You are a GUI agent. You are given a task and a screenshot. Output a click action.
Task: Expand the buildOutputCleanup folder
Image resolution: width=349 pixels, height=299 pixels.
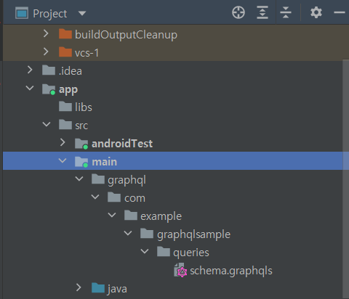click(x=46, y=33)
